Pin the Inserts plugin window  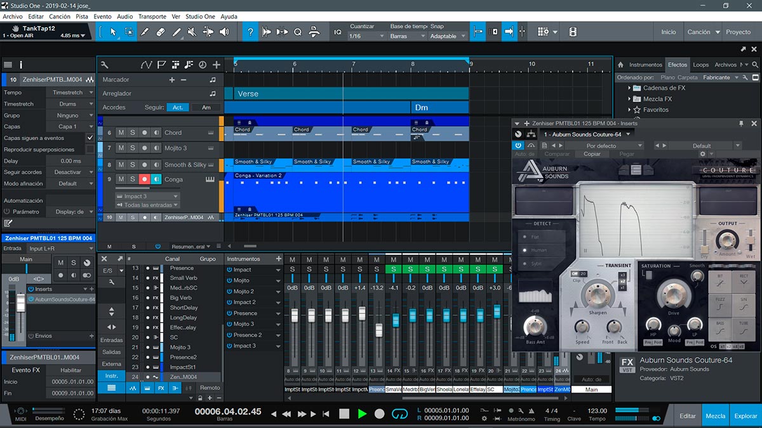pyautogui.click(x=740, y=123)
